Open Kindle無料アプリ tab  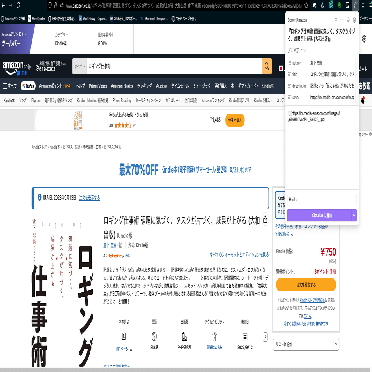point(239,101)
